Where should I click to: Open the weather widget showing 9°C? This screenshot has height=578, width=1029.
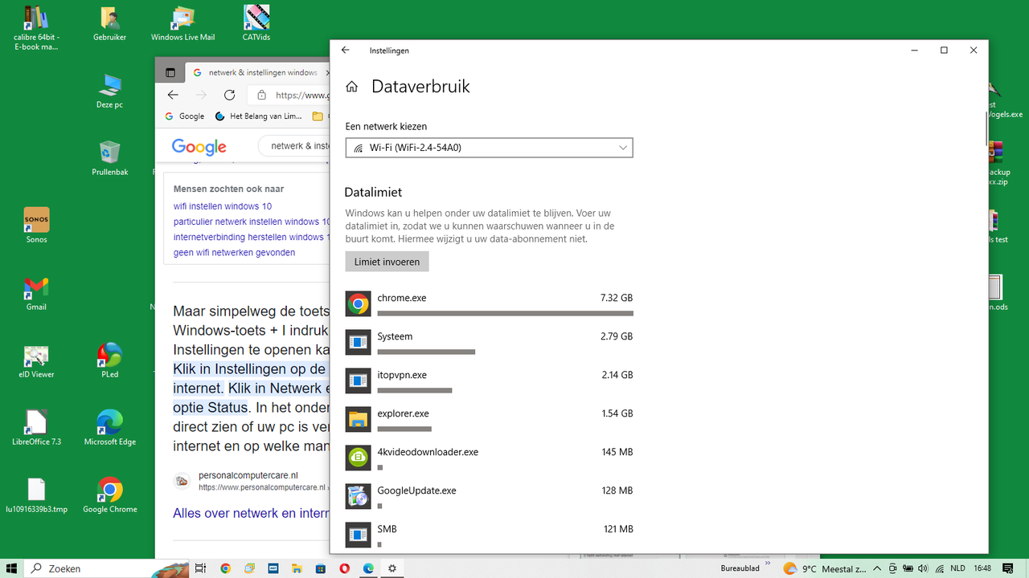pyautogui.click(x=826, y=568)
